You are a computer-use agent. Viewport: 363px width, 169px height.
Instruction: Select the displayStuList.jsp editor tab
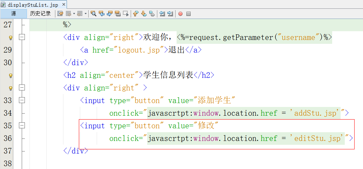click(x=34, y=5)
